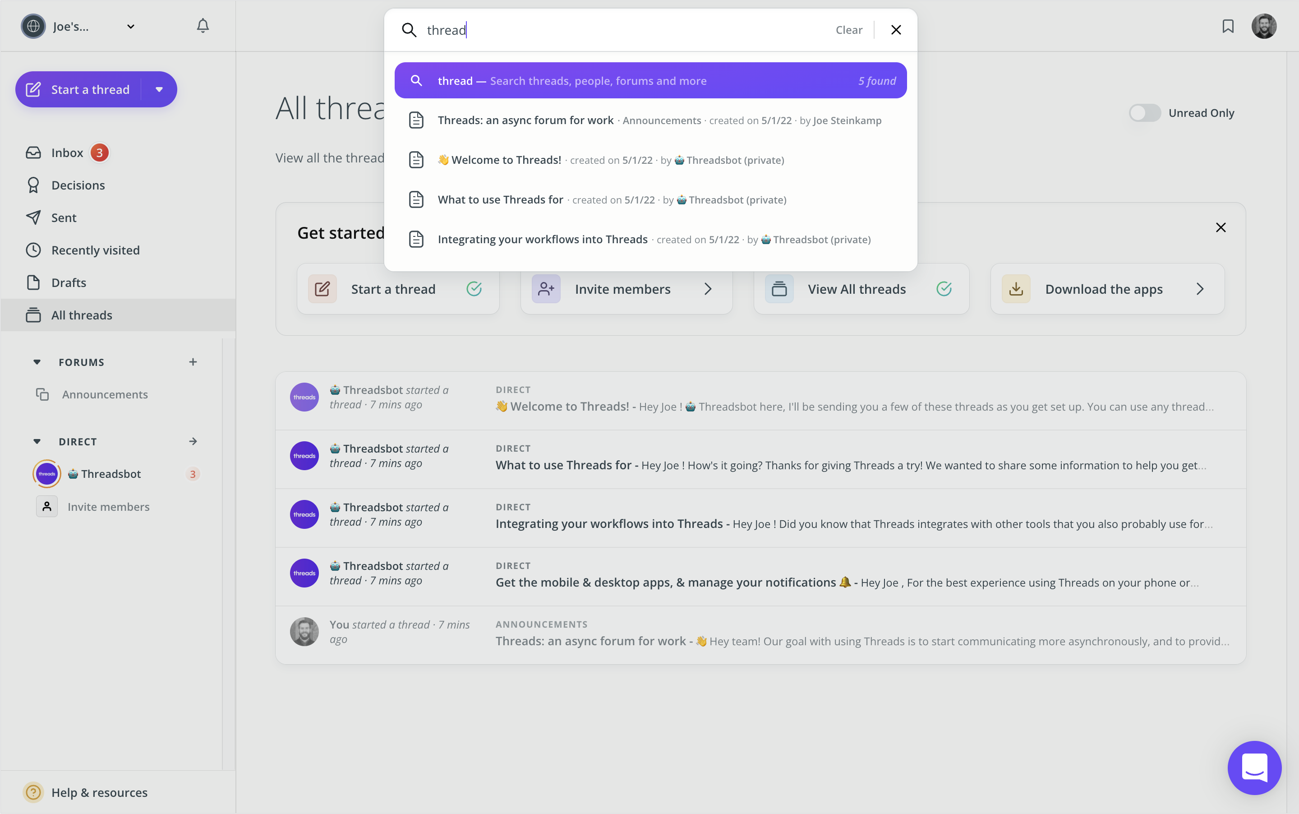Click the View All threads card checkmark
1299x814 pixels.
click(x=944, y=289)
